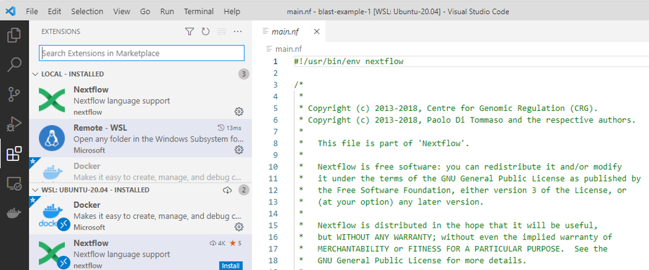Install Nextflow extension in WSL
Viewport: 649px width, 270px height.
[x=231, y=266]
